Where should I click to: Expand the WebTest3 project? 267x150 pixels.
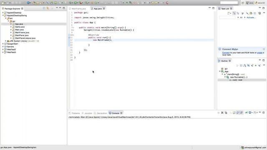click(3, 52)
